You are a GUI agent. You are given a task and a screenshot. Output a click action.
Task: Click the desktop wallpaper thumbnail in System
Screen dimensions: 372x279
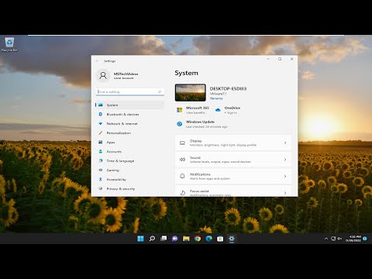coord(191,92)
